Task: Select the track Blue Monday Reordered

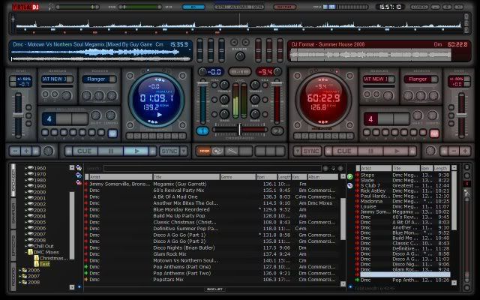Action: pos(181,209)
